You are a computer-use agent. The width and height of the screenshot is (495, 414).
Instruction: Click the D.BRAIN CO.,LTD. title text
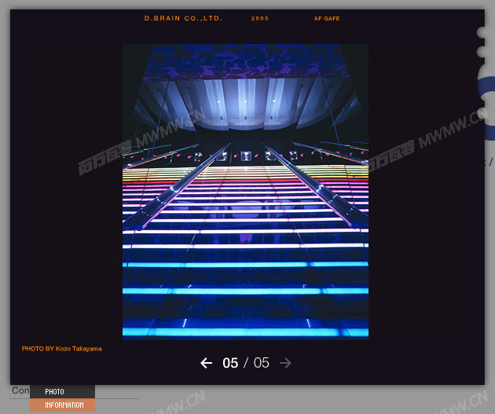[183, 18]
